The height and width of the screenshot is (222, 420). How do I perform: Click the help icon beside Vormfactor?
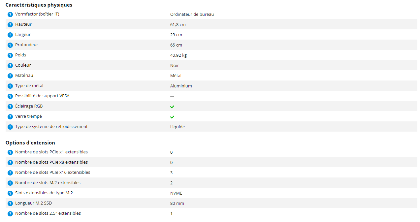10,15
